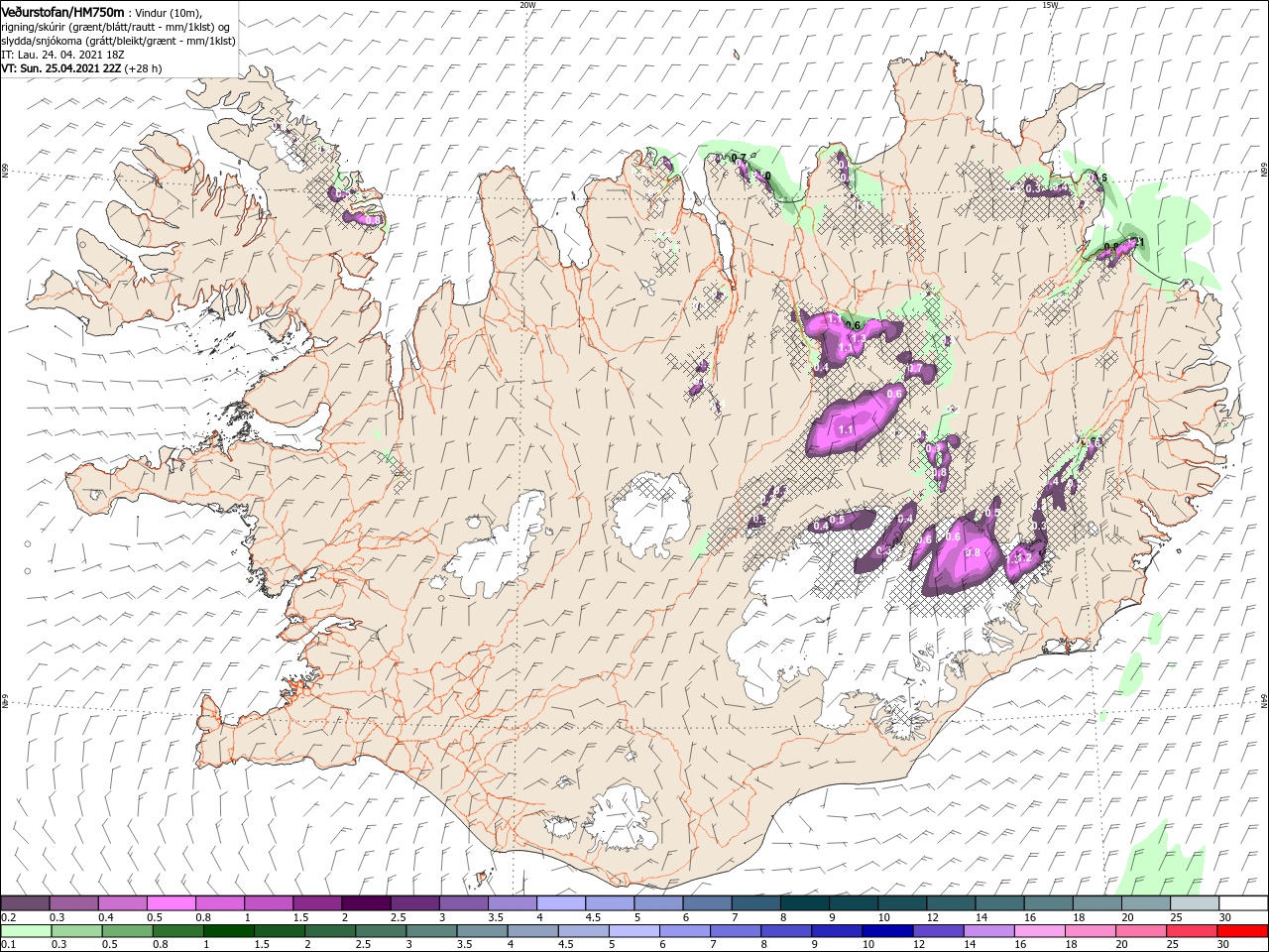This screenshot has width=1269, height=952.
Task: Choose violet lower swatch between 12 and 14
Action: click(937, 931)
